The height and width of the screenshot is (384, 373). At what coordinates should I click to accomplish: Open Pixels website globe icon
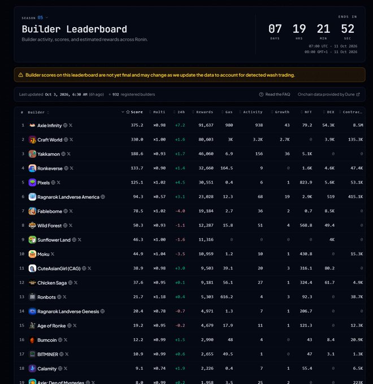coord(53,182)
